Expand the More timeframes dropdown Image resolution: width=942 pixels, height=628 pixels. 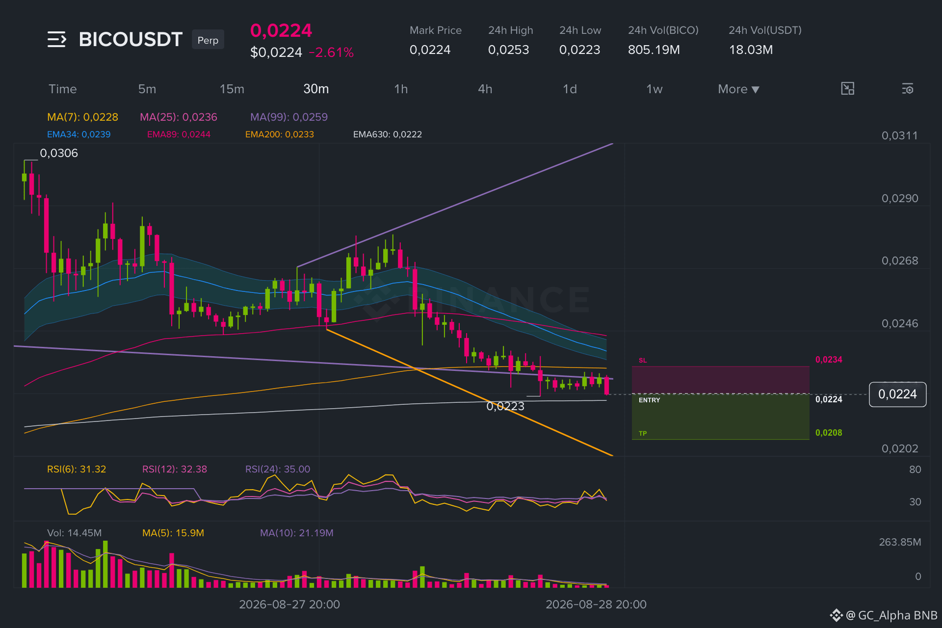tap(738, 89)
